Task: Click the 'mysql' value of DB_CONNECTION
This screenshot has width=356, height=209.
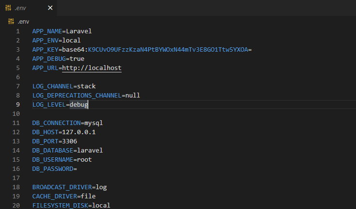Action: (x=94, y=123)
